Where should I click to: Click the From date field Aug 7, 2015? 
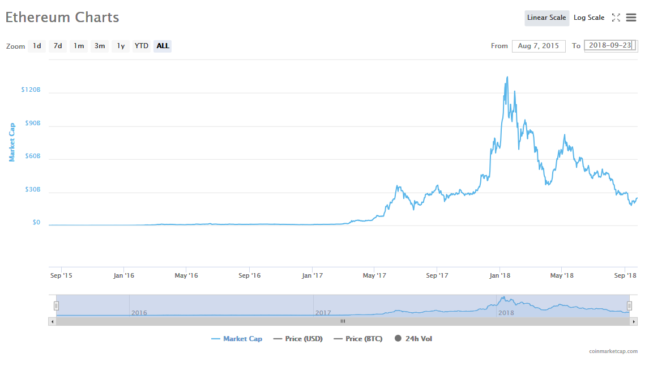(x=539, y=46)
